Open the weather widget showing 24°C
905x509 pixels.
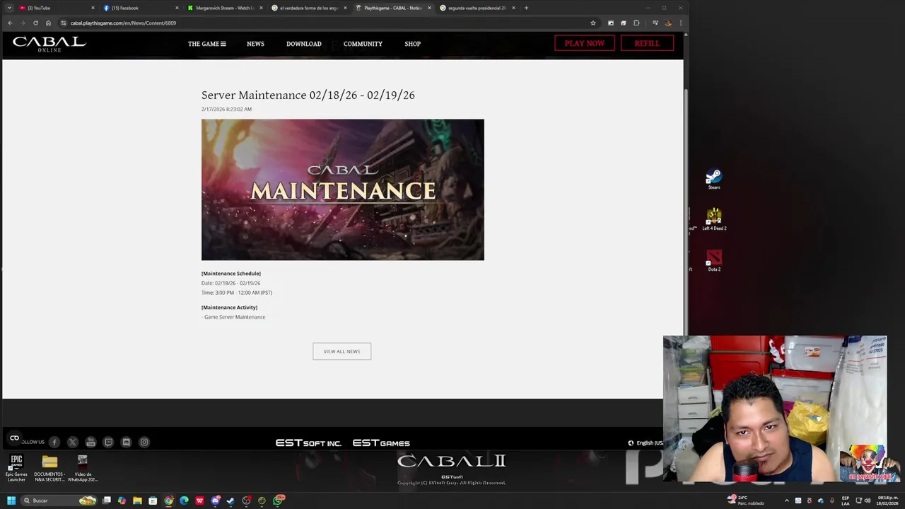pos(746,501)
